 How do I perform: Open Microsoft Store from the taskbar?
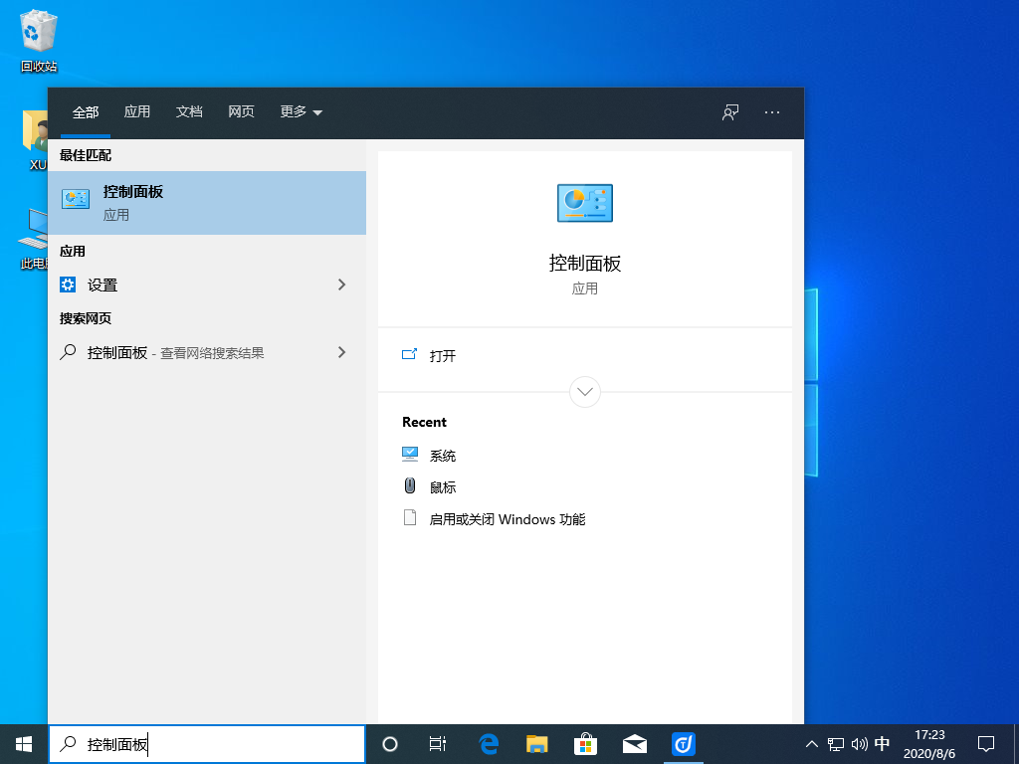coord(586,743)
